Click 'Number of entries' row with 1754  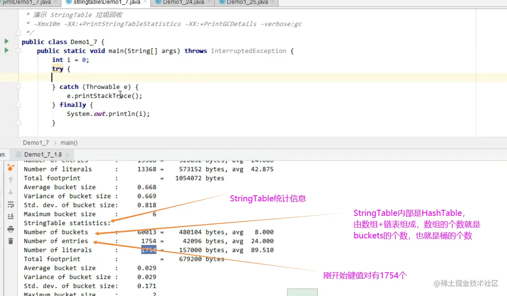[x=149, y=241]
